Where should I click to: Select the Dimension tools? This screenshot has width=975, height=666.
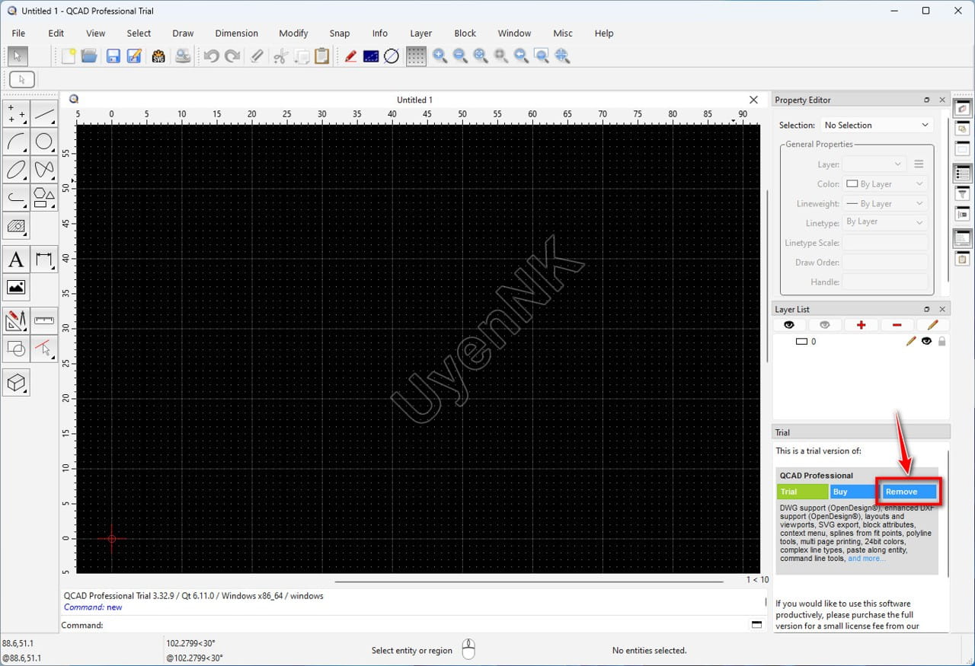44,260
